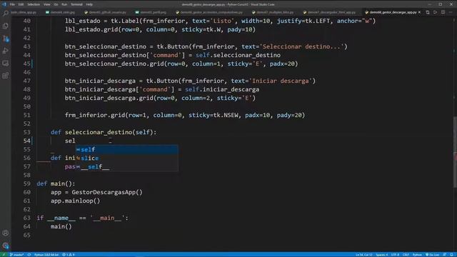
Task: Click the Spaces: 4 indentation setting
Action: [x=382, y=255]
